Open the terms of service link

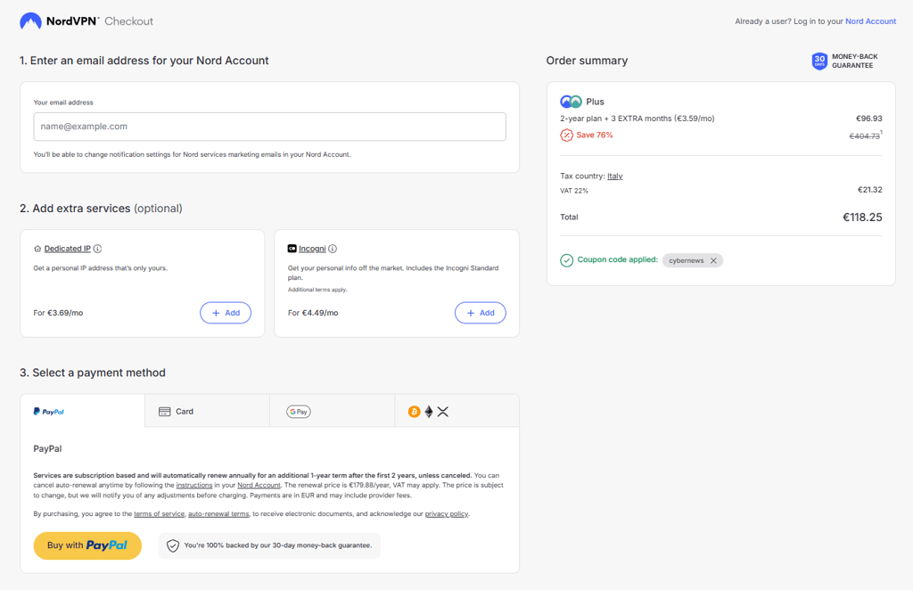pyautogui.click(x=159, y=513)
